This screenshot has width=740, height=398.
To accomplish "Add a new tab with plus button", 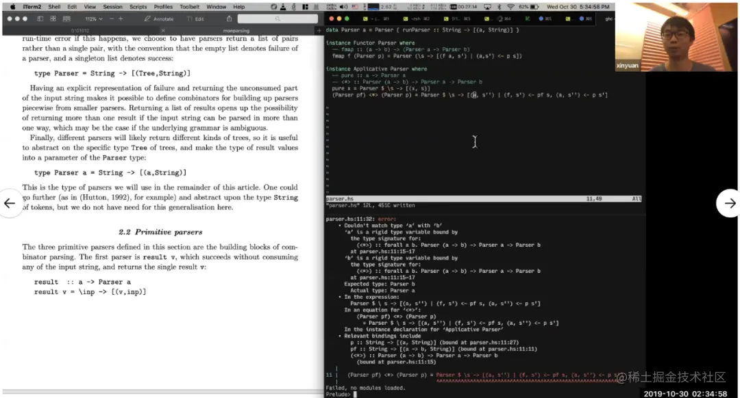I will (319, 31).
